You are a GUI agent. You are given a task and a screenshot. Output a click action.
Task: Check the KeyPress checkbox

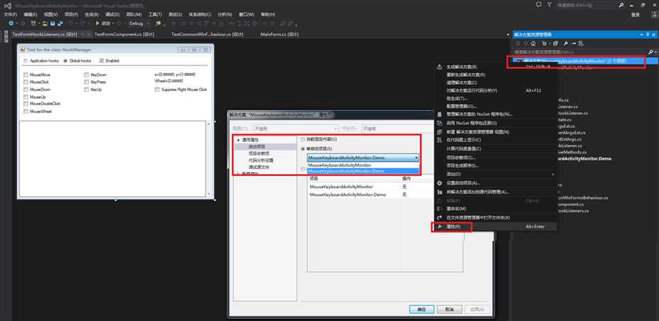[x=87, y=82]
